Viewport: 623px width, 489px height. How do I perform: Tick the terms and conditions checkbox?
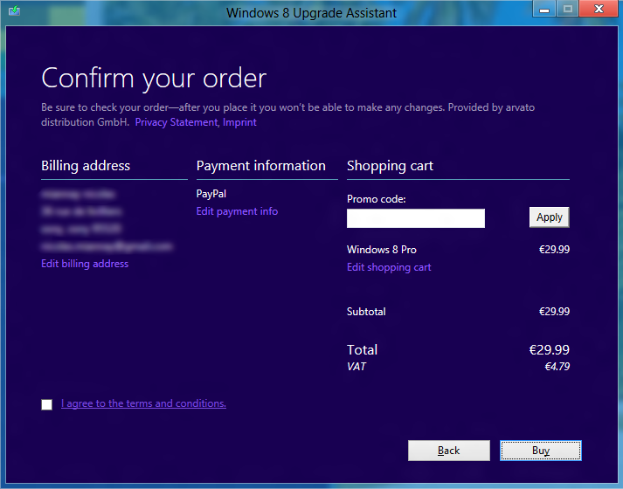pos(46,404)
